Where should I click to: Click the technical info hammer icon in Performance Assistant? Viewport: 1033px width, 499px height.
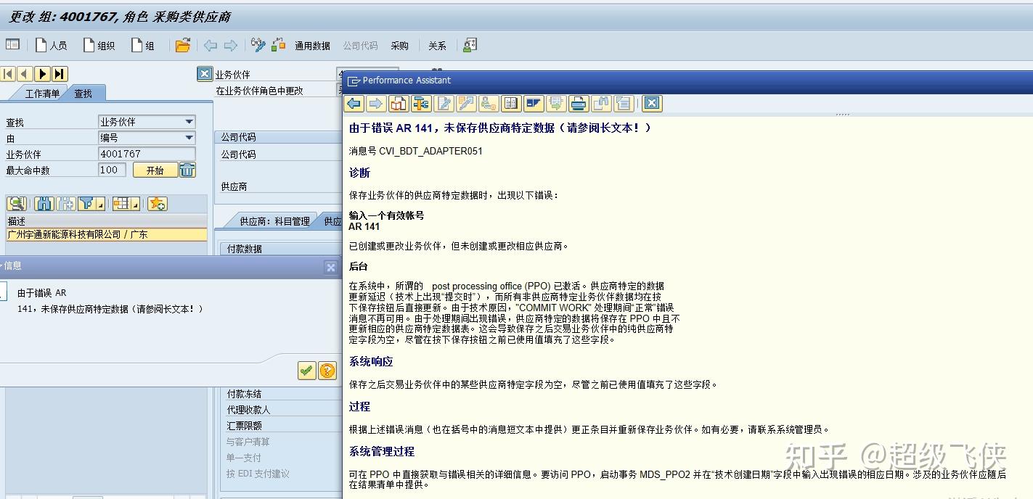(x=420, y=103)
